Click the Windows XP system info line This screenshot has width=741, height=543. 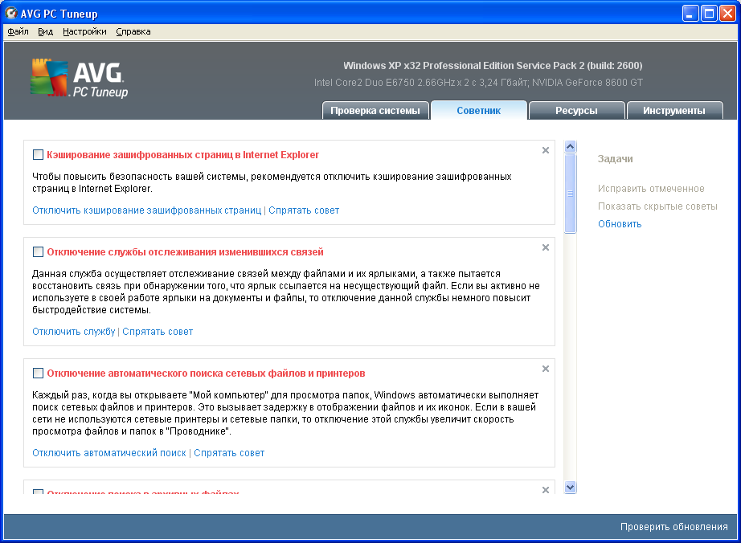(x=493, y=66)
